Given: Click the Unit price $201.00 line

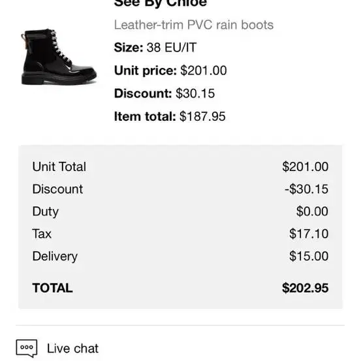Looking at the screenshot, I should point(170,71).
